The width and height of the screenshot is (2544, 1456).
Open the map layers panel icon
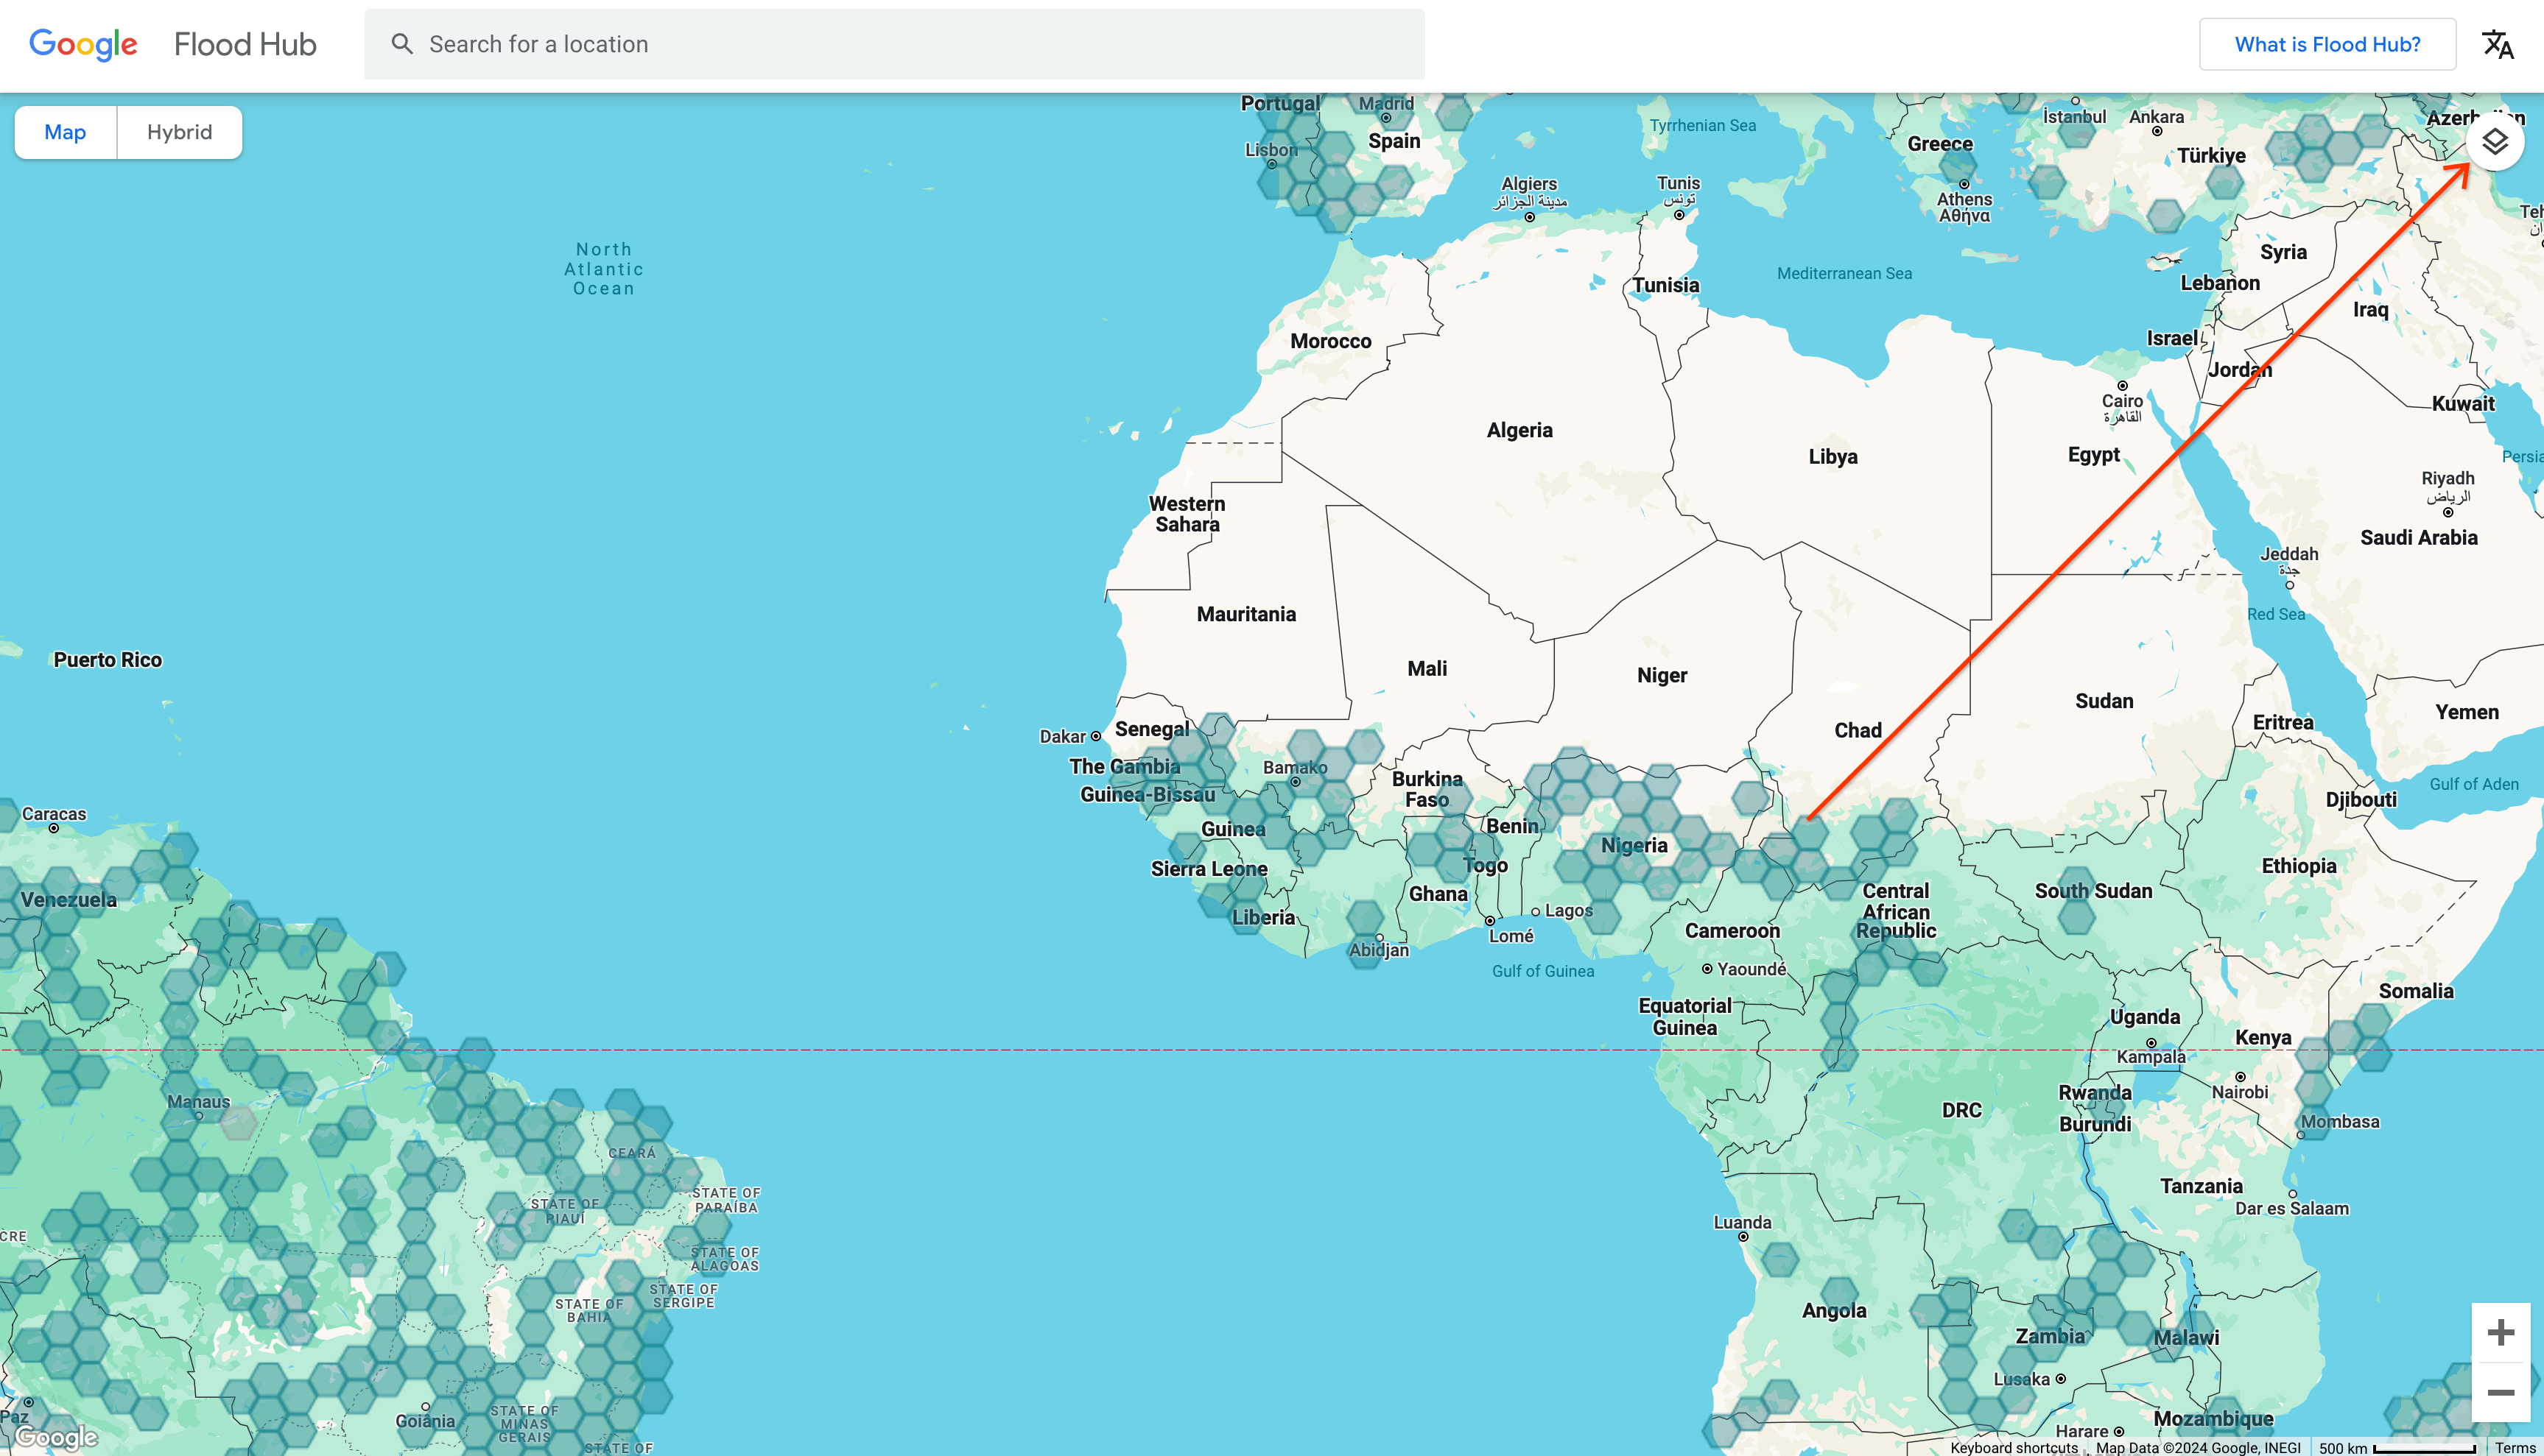(x=2494, y=142)
